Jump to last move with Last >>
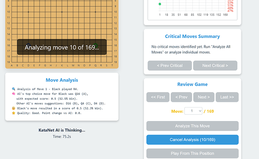 tap(227, 97)
